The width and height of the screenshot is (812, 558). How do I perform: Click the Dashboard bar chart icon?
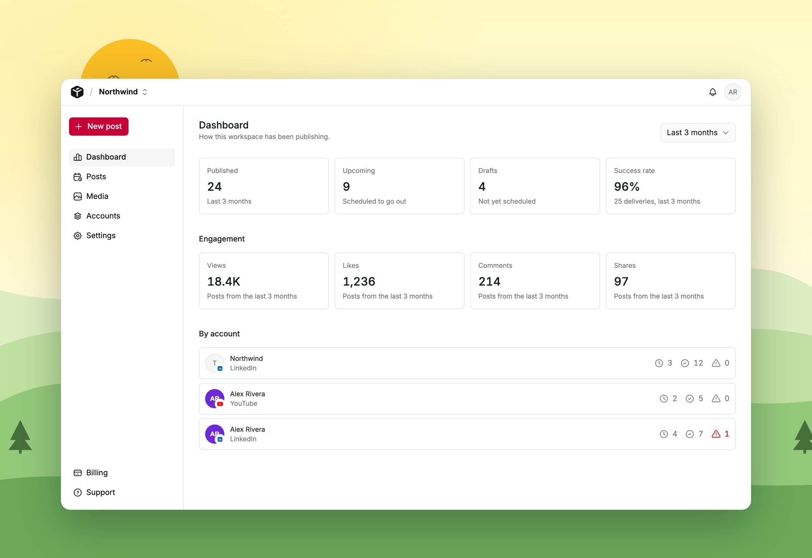77,157
